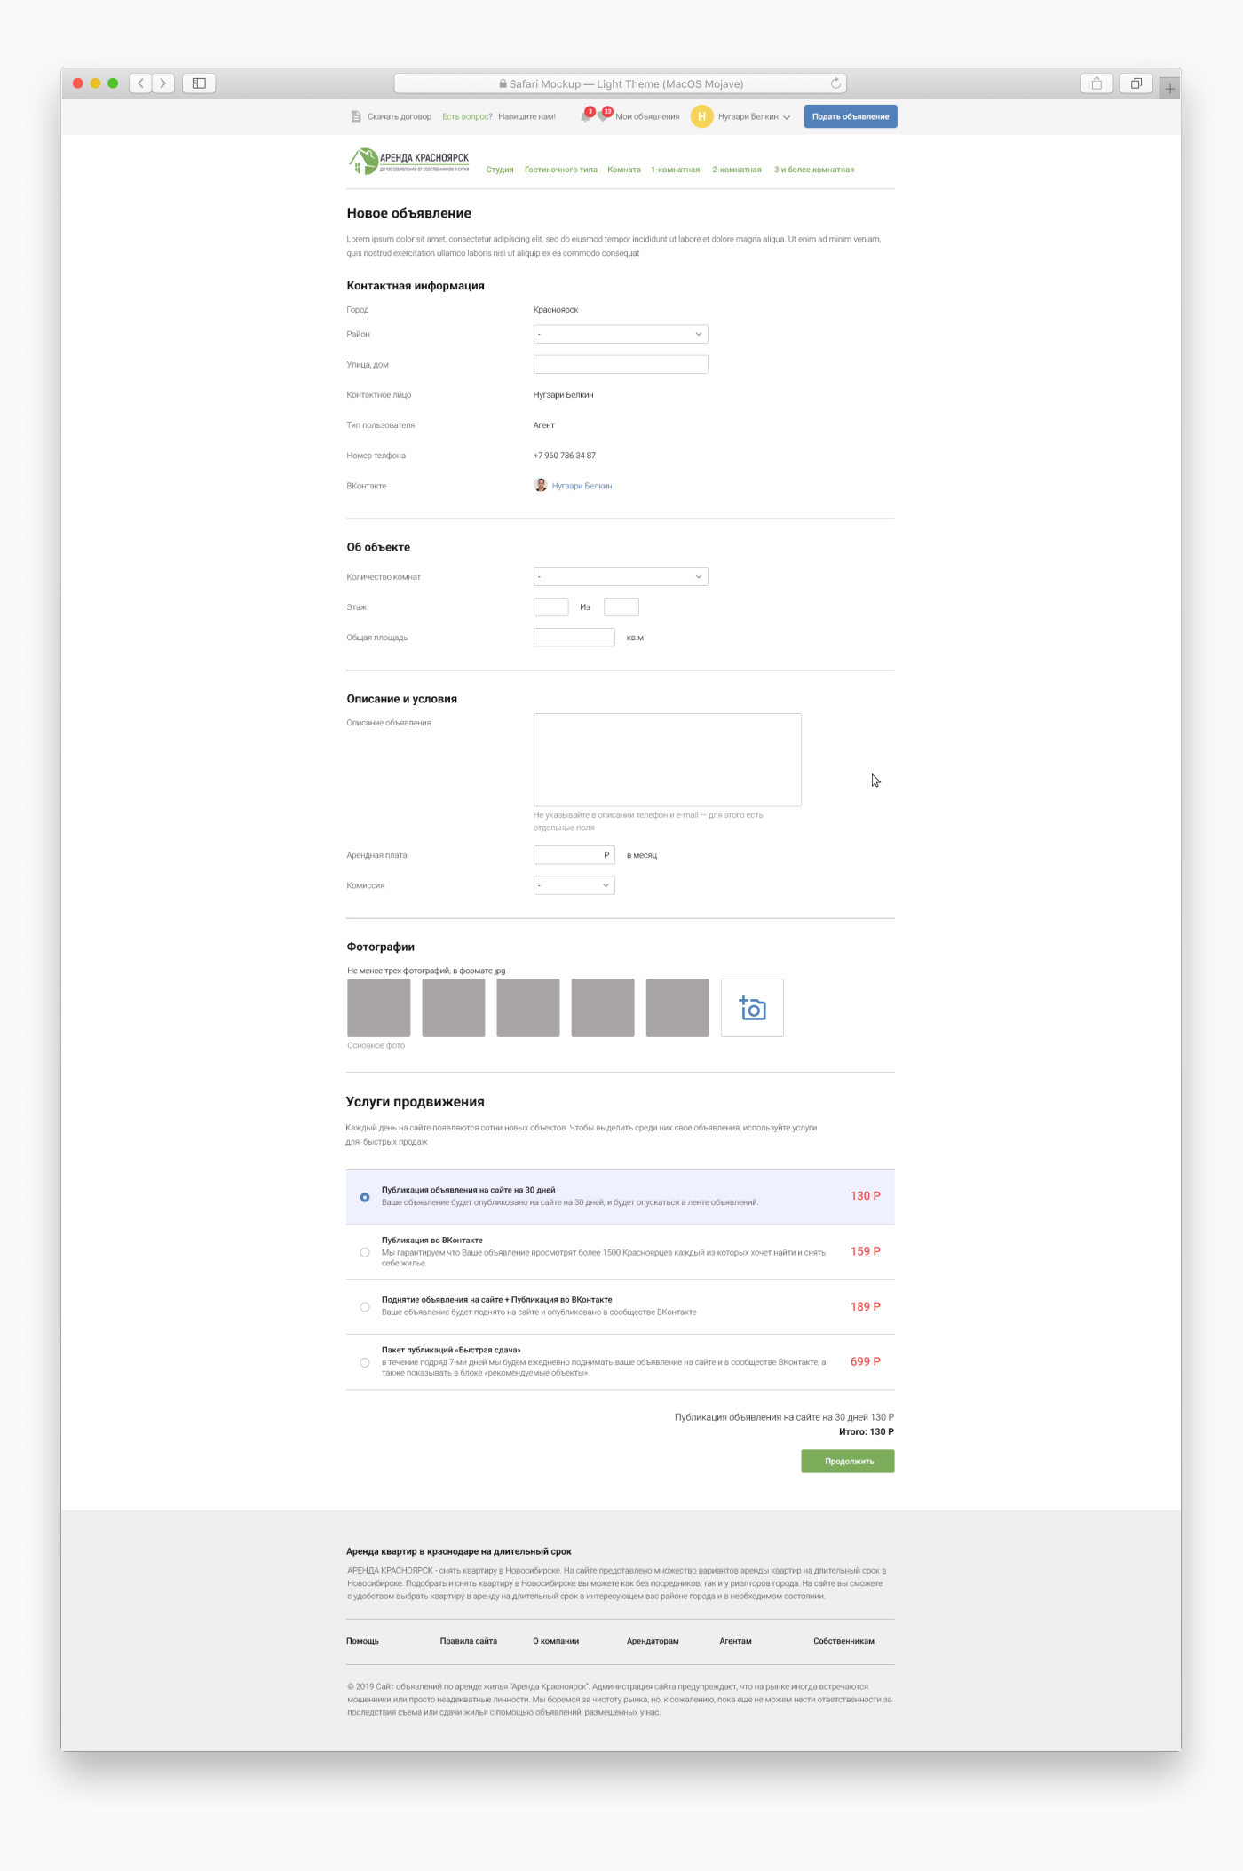The height and width of the screenshot is (1871, 1243).
Task: Click the document icon beside Скачать договор
Action: [x=356, y=116]
